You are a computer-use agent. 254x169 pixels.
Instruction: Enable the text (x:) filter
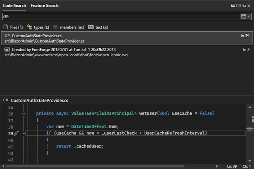98,27
